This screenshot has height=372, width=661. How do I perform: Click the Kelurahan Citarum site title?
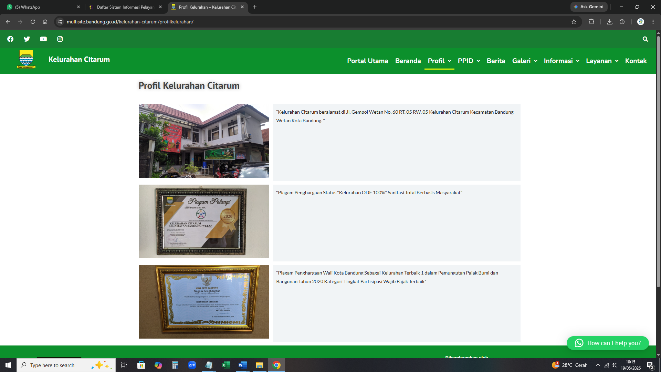[79, 59]
